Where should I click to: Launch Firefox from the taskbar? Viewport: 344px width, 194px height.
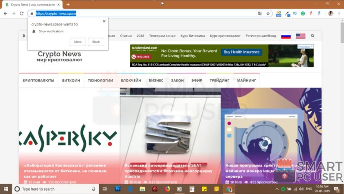click(x=167, y=189)
